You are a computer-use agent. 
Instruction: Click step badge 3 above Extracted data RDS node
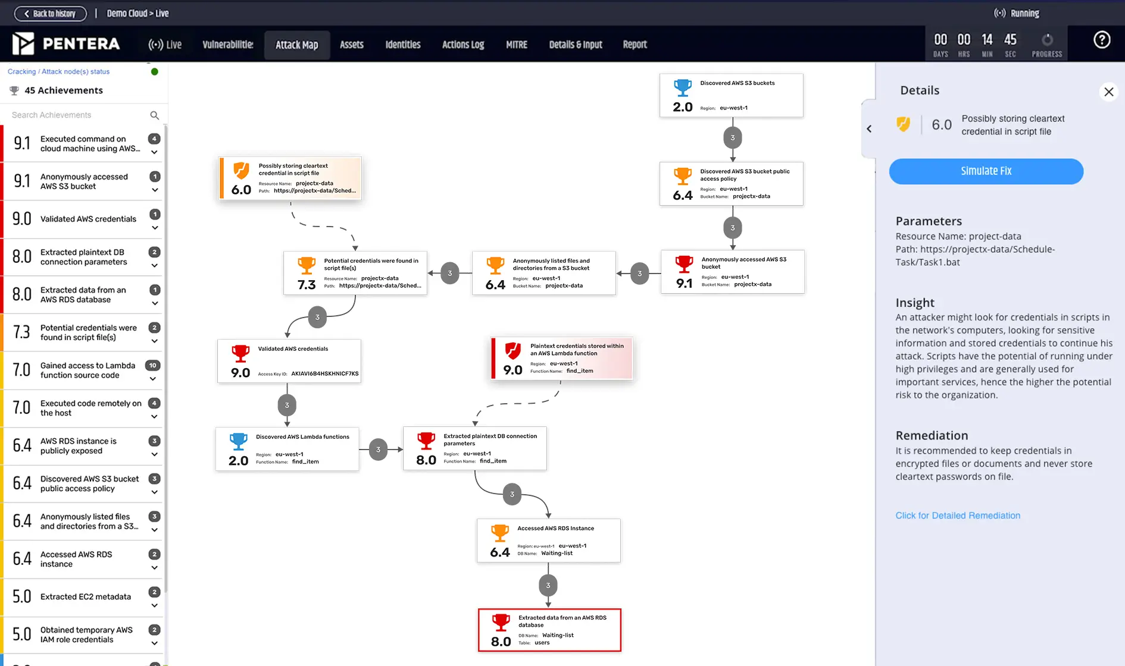pyautogui.click(x=548, y=585)
